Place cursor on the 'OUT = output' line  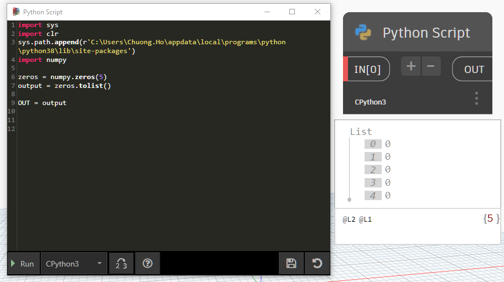point(42,103)
